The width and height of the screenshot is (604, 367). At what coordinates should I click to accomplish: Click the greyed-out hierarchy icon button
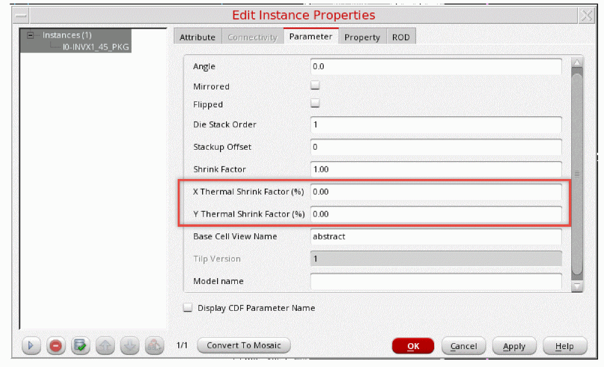point(154,346)
